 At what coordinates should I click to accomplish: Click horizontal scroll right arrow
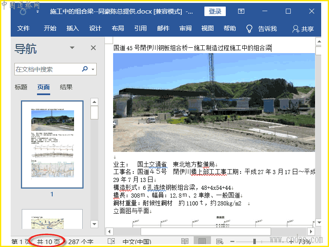[x=311, y=232]
